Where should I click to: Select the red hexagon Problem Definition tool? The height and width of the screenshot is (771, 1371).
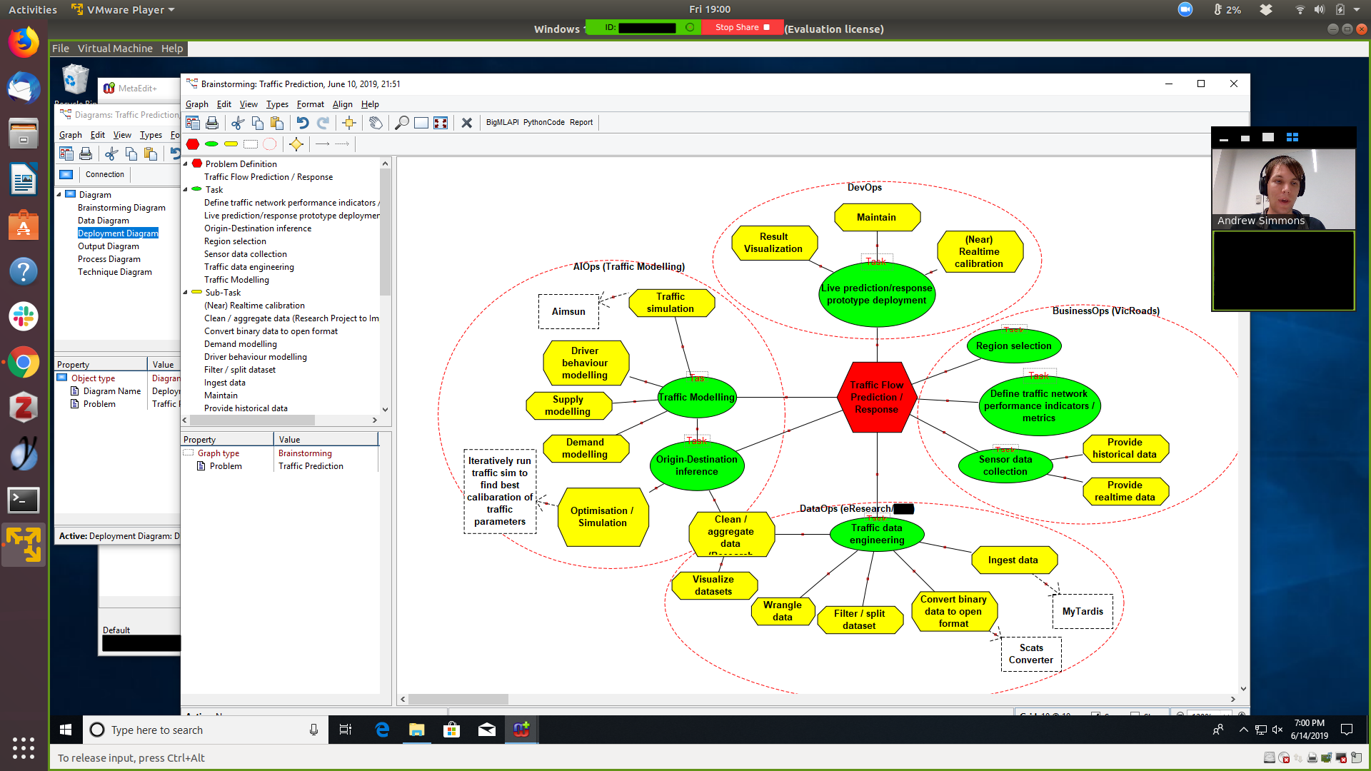(x=193, y=144)
